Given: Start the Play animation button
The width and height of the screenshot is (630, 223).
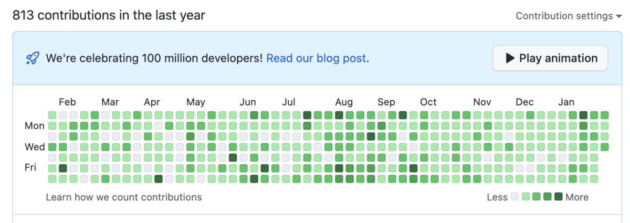Looking at the screenshot, I should coord(550,58).
